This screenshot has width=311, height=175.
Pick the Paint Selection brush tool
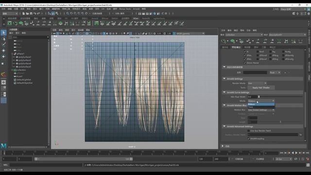pos(3,44)
